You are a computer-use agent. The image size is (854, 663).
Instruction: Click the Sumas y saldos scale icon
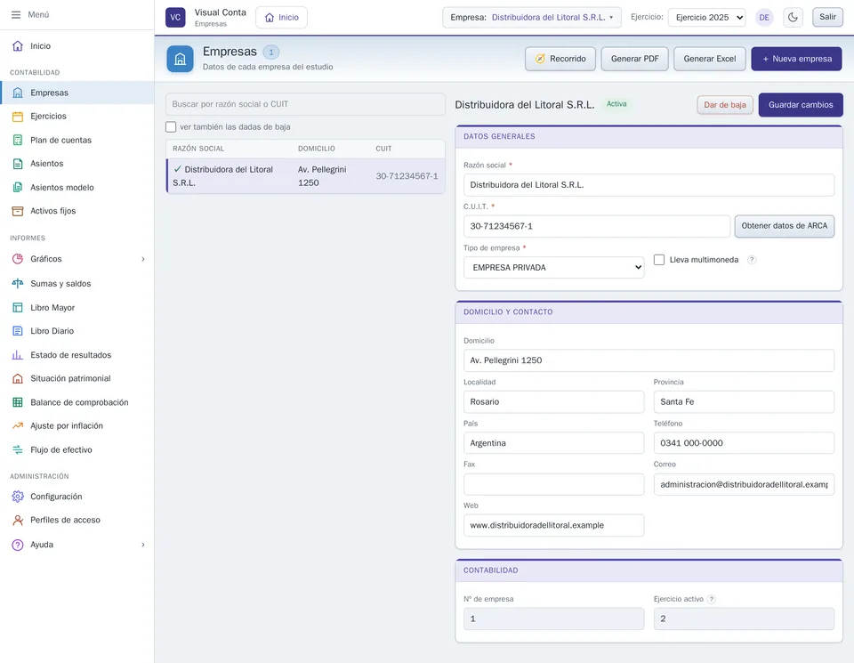(18, 283)
